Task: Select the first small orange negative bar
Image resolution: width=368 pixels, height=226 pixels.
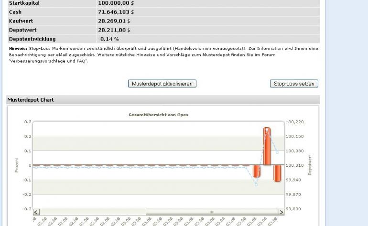Action: 256,172
